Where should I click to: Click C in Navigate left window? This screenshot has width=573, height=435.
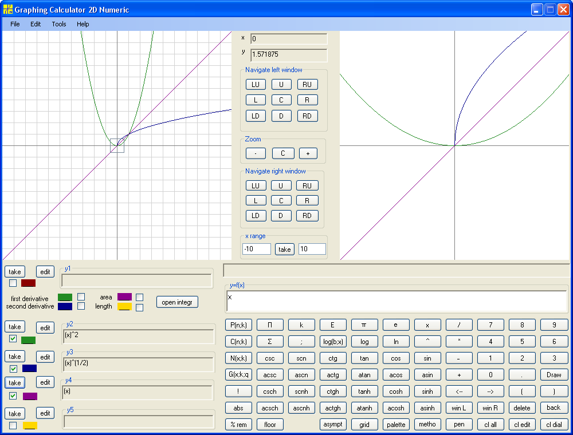[281, 100]
